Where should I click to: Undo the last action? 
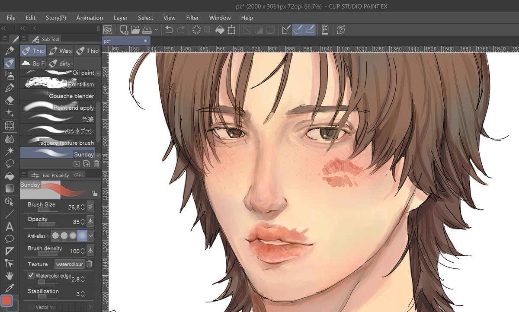pyautogui.click(x=169, y=30)
